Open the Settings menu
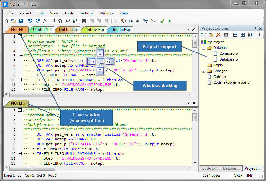This screenshot has width=266, height=181. tap(86, 13)
